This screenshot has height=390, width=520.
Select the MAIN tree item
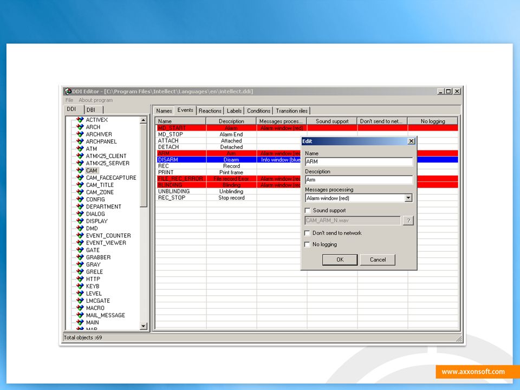click(x=92, y=323)
